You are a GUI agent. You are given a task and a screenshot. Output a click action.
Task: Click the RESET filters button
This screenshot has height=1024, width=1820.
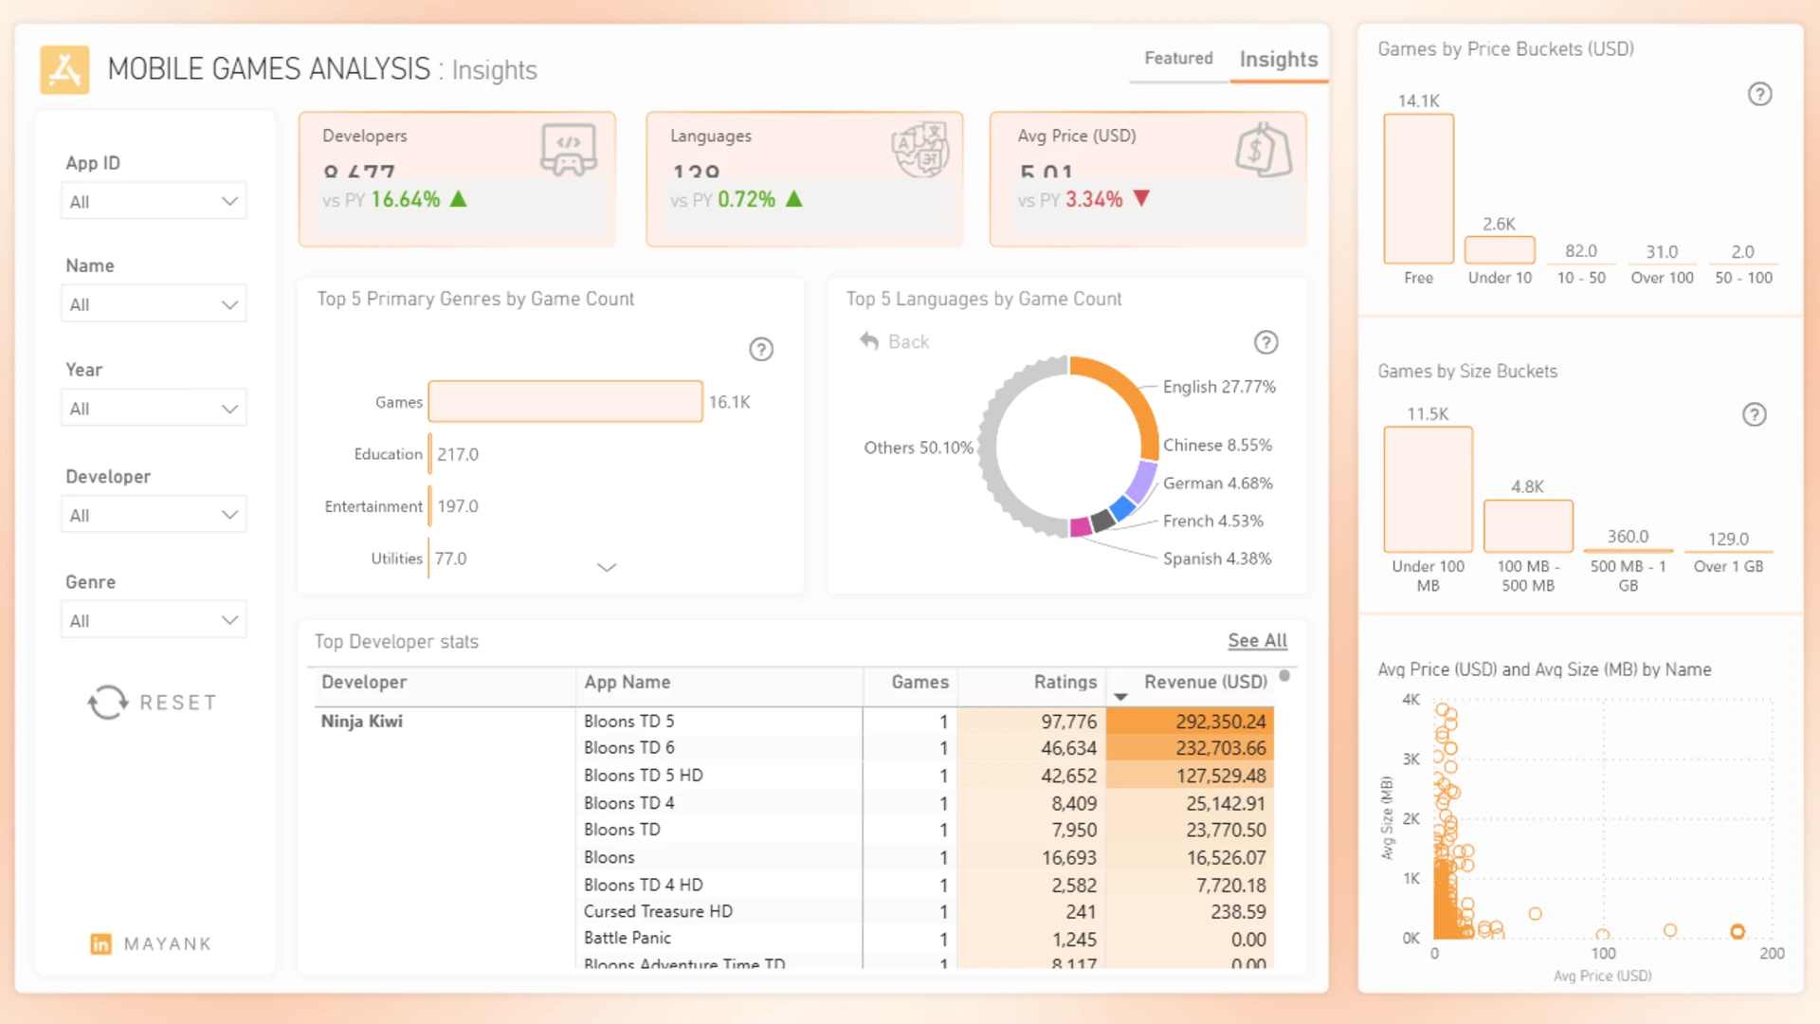(152, 703)
